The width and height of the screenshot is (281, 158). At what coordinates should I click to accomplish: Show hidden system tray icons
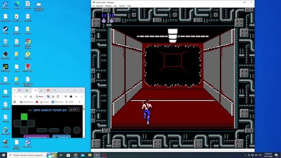[245, 155]
